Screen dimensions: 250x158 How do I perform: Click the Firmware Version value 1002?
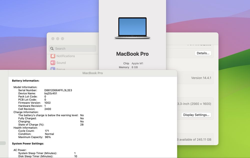point(47,103)
